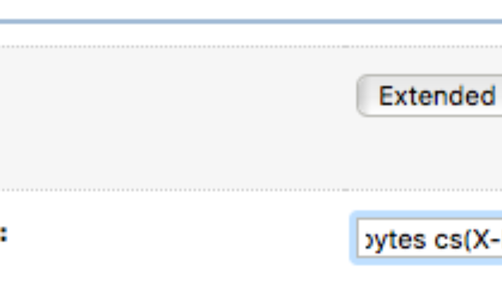
Task: Focus the log format text field
Action: coord(429,238)
